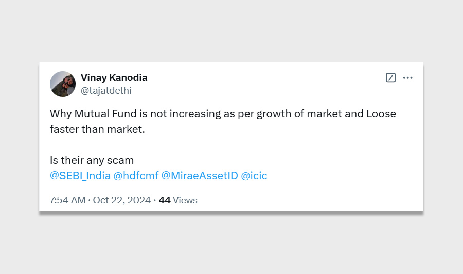Image resolution: width=463 pixels, height=274 pixels.
Task: Click Vinay Kanodia's profile avatar
Action: coord(63,84)
